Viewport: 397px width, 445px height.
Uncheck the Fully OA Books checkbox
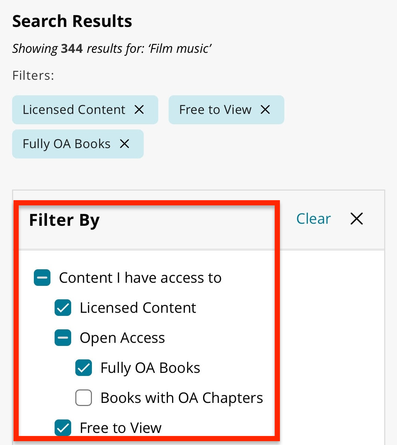pos(84,368)
